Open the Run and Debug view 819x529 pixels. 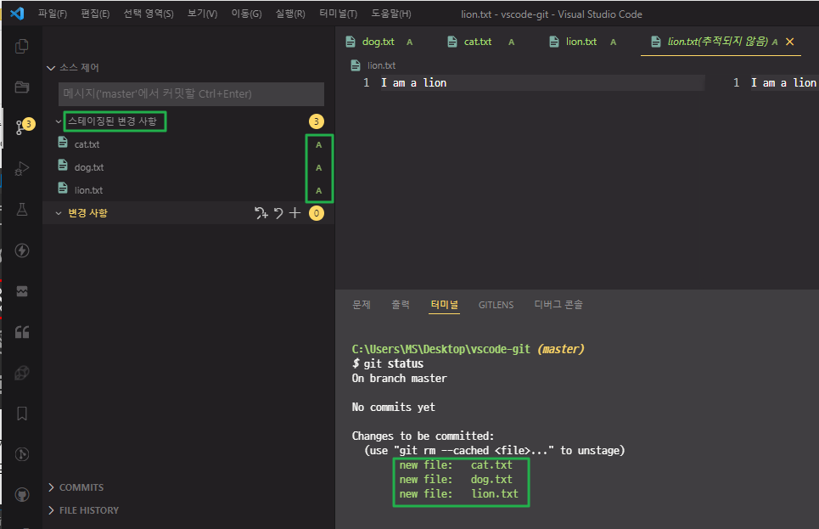(x=21, y=169)
